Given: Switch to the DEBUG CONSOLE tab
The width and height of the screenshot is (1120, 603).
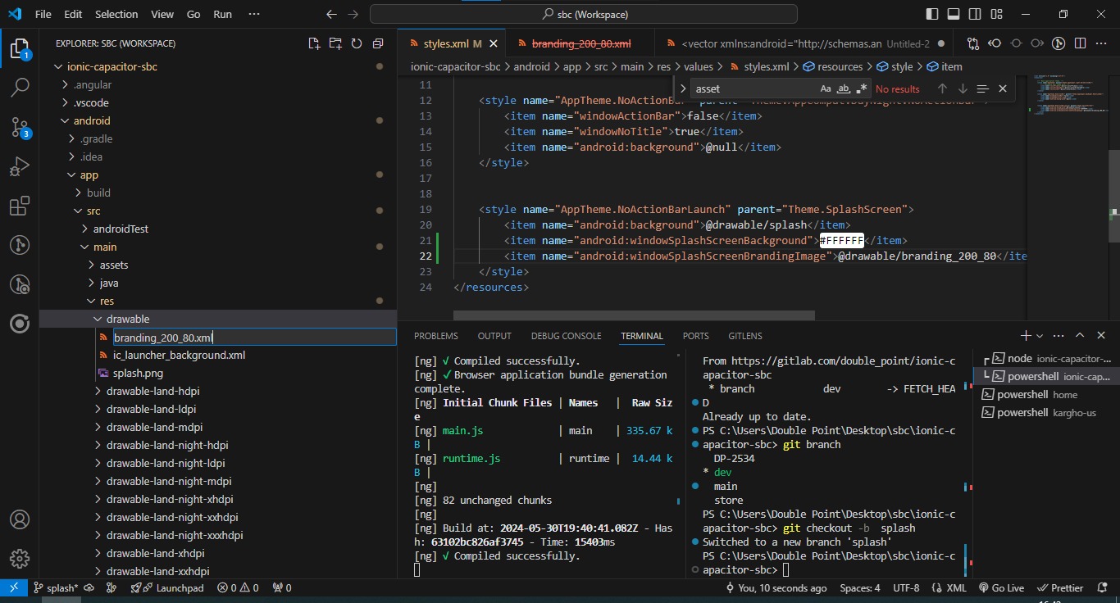Looking at the screenshot, I should coord(566,336).
